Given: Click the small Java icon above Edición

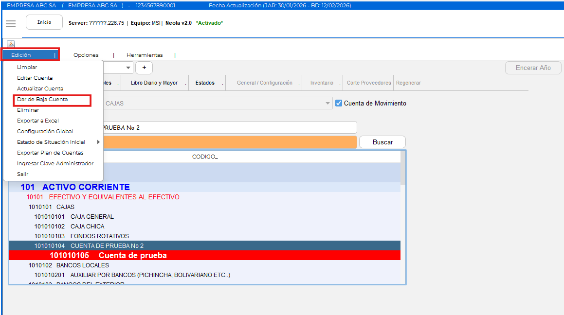Looking at the screenshot, I should [x=11, y=44].
